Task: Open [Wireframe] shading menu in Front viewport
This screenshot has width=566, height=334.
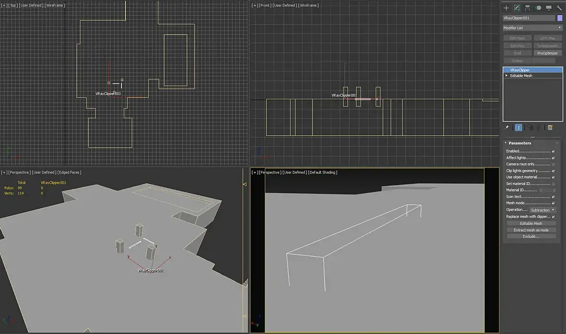Action: point(308,5)
